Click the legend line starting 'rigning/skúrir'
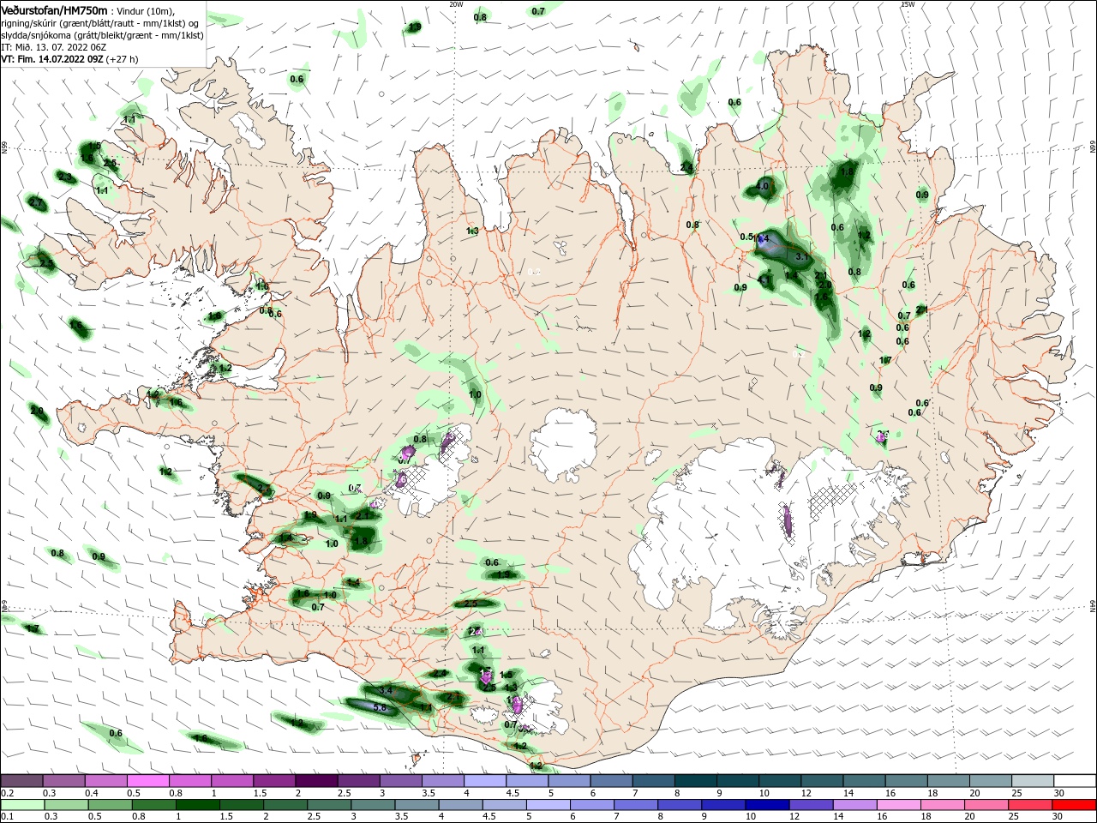Image resolution: width=1097 pixels, height=823 pixels. 101,22
